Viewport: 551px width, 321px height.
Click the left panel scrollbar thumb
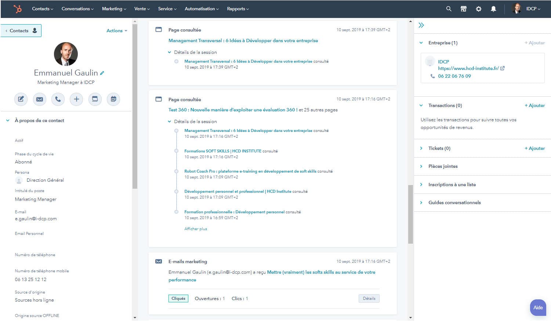[x=135, y=106]
